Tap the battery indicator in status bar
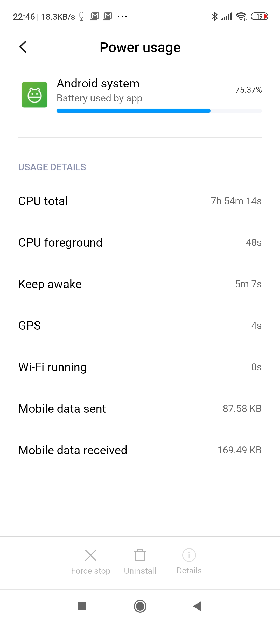The image size is (280, 623). coord(259,17)
